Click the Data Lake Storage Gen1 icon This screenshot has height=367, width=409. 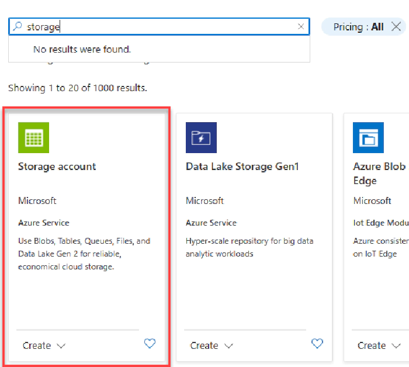tap(201, 137)
